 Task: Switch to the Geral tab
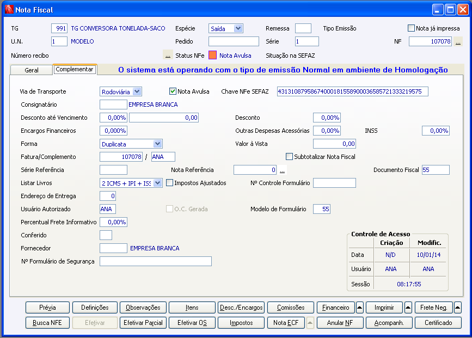point(32,70)
